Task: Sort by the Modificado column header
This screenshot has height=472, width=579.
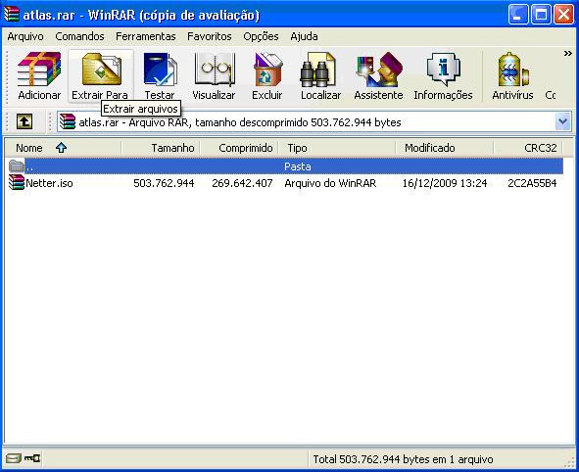Action: [x=445, y=148]
